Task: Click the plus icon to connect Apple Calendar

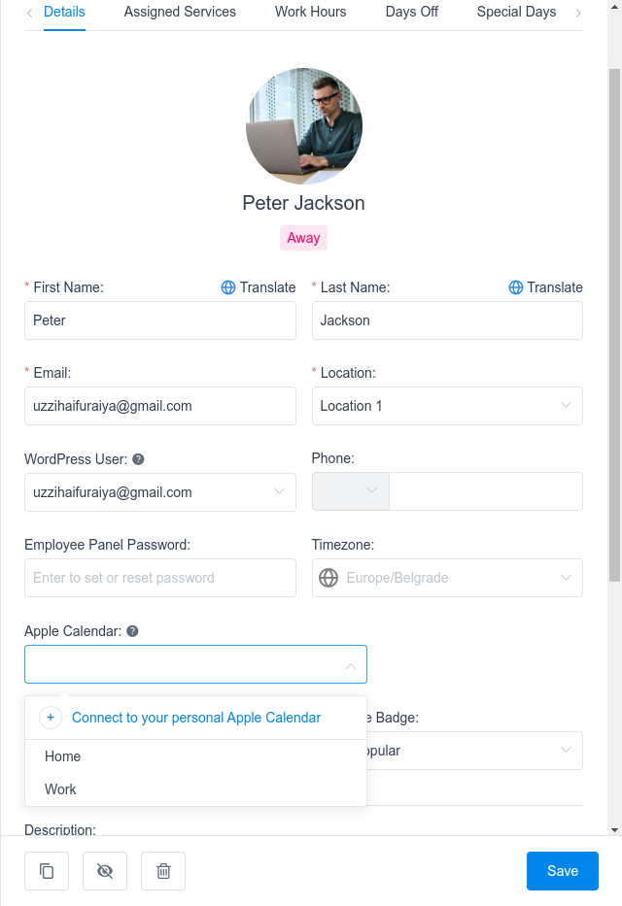Action: click(x=51, y=717)
